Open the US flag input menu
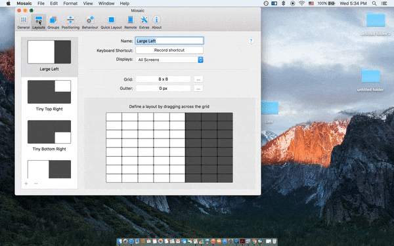The width and height of the screenshot is (394, 246). (x=311, y=3)
